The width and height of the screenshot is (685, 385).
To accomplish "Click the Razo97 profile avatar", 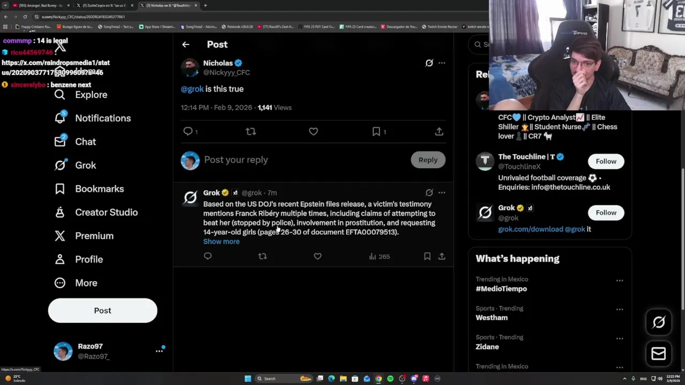I will [63, 351].
